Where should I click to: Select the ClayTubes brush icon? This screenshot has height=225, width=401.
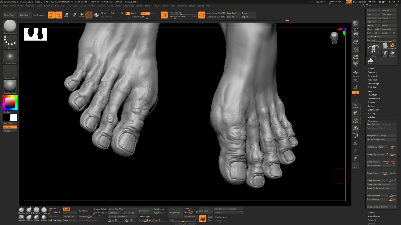pos(22,210)
